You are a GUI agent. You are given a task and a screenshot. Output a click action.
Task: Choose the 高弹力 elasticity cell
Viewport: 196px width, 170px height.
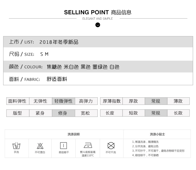tap(86, 101)
